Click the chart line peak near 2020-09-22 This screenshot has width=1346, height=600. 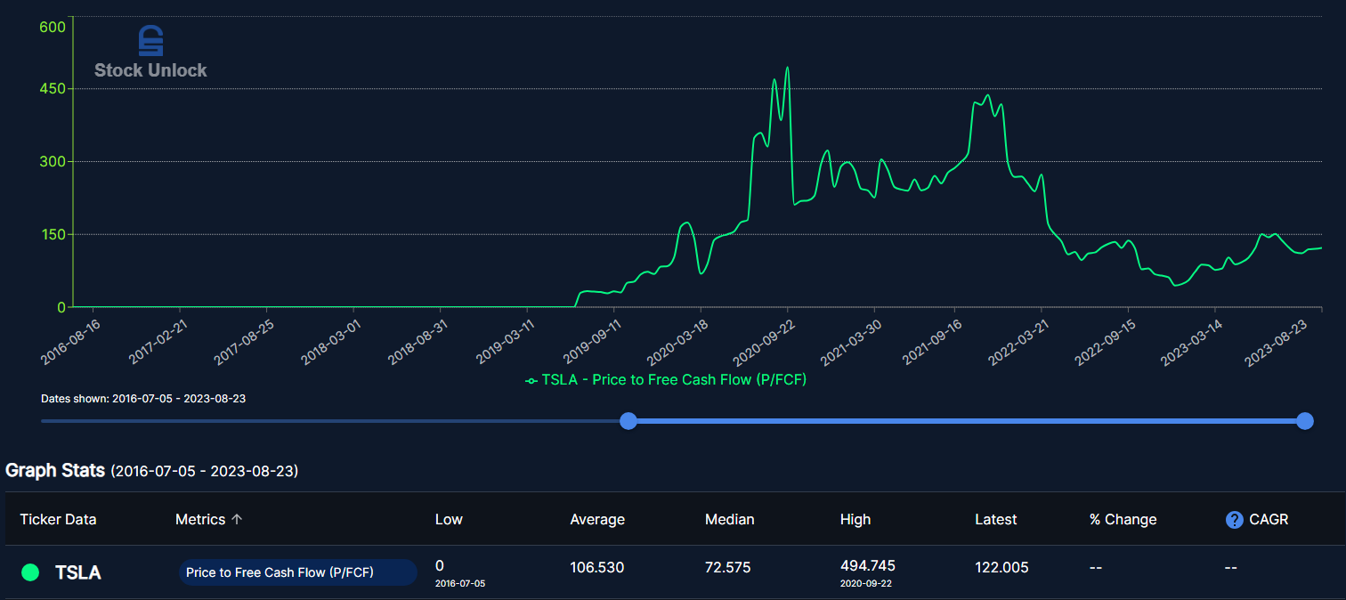pyautogui.click(x=787, y=68)
